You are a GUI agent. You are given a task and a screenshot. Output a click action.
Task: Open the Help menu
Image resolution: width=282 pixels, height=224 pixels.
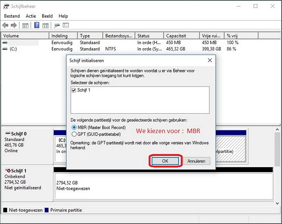point(63,16)
